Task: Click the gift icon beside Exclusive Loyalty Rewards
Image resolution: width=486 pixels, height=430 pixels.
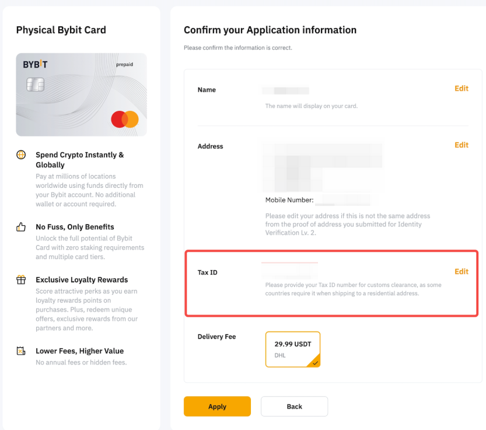Action: coord(21,280)
